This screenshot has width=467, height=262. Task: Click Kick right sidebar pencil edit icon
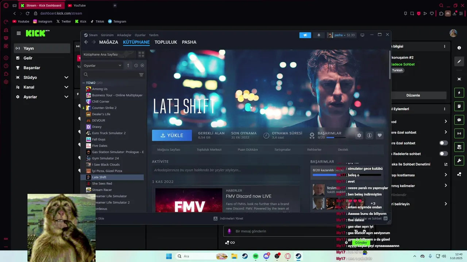click(459, 61)
